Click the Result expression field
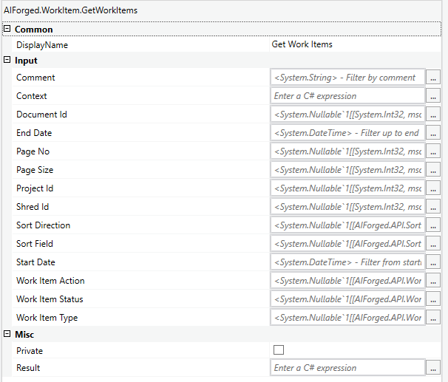 [x=347, y=368]
